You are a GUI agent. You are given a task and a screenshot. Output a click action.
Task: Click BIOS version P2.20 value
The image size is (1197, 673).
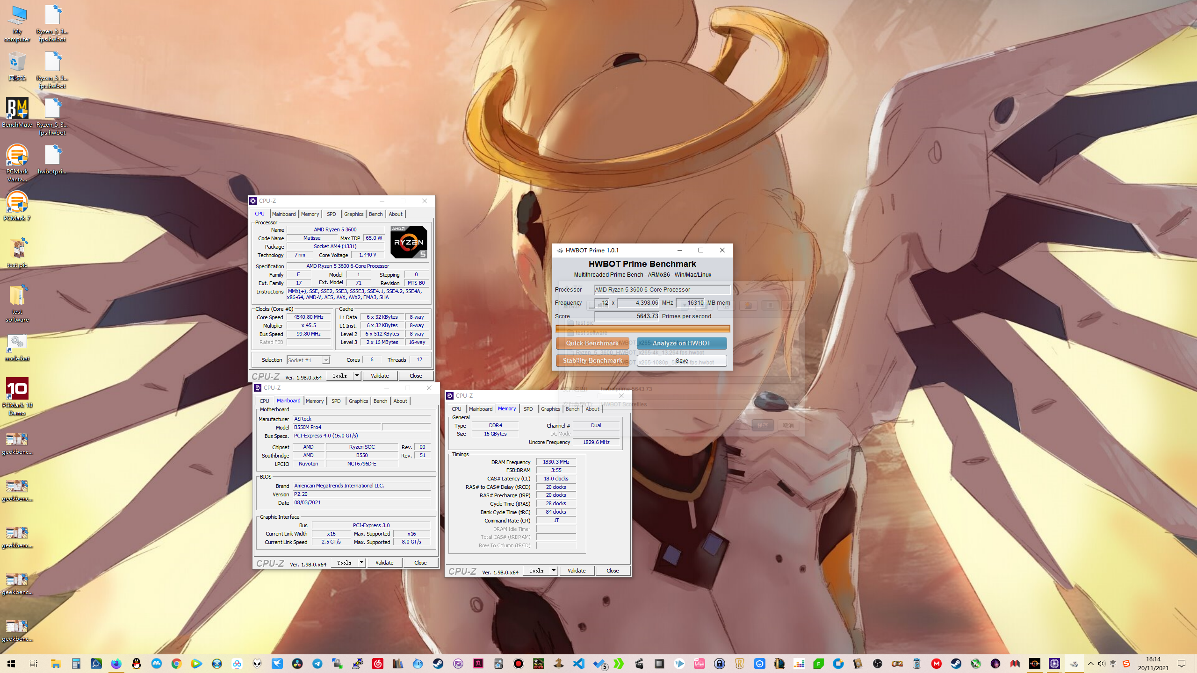click(x=361, y=494)
